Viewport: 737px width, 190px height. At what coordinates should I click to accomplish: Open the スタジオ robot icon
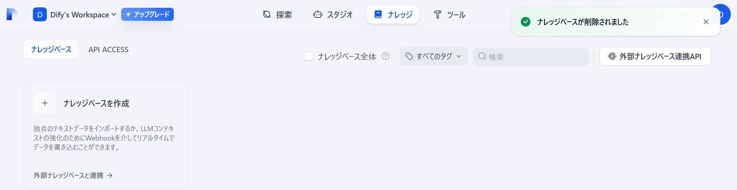point(318,14)
